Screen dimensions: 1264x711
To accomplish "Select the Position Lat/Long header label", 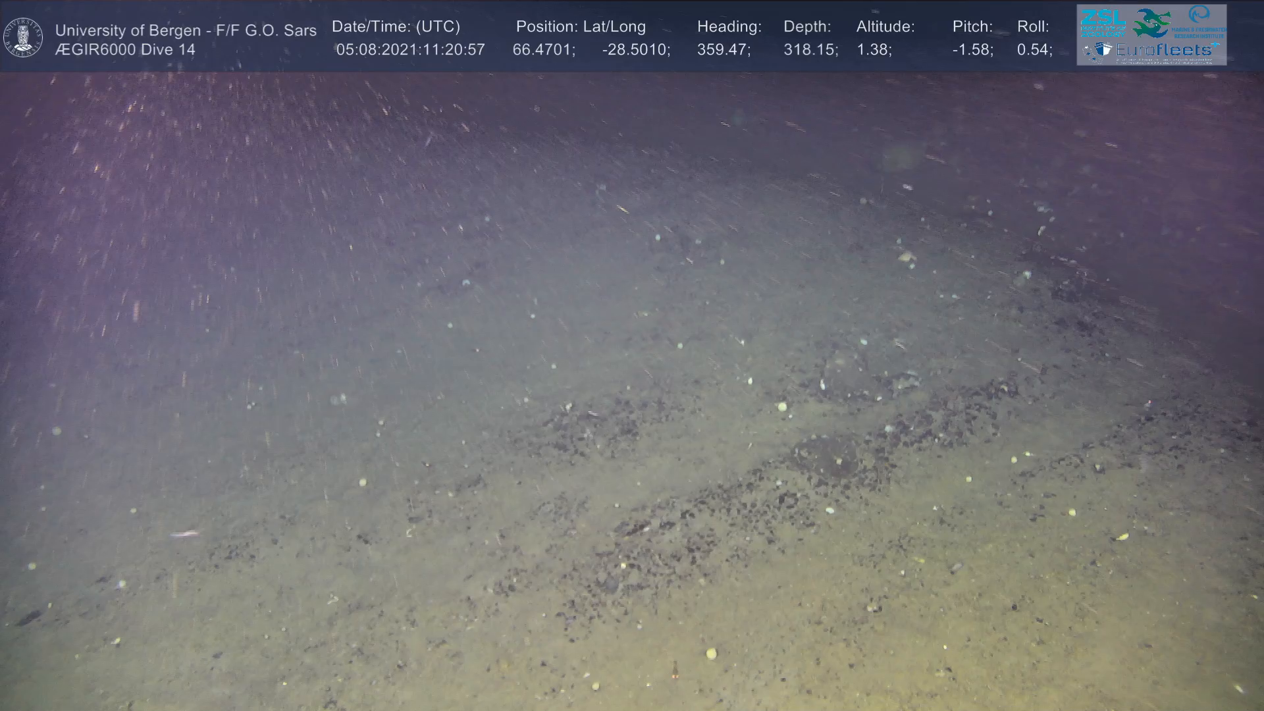I will [580, 26].
